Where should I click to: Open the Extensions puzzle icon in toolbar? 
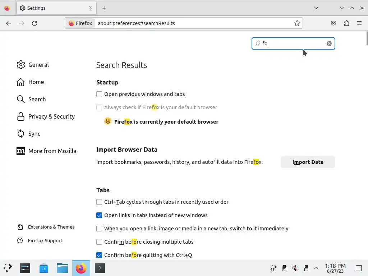(346, 23)
